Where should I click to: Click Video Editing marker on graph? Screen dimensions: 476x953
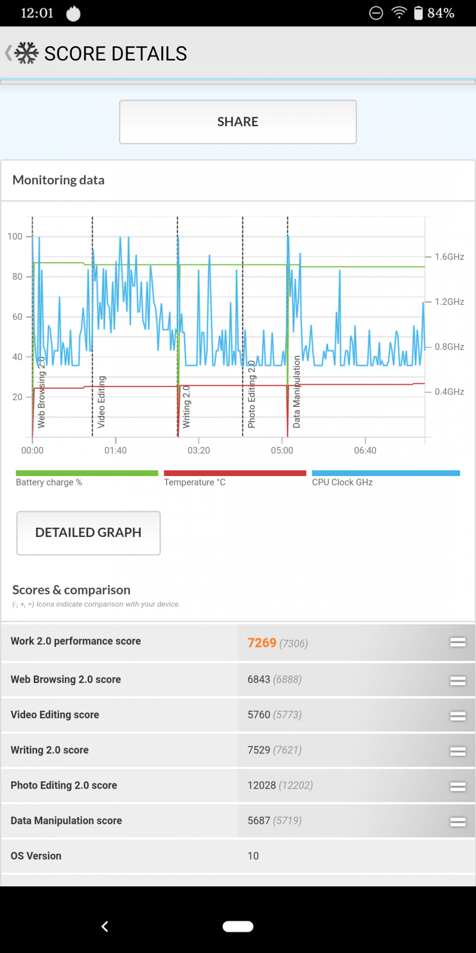click(x=101, y=402)
